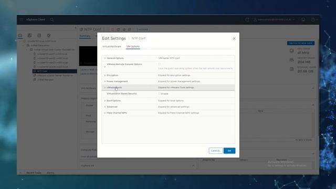
Task: Click the VM Name: NTP Conf text
Action: click(169, 58)
